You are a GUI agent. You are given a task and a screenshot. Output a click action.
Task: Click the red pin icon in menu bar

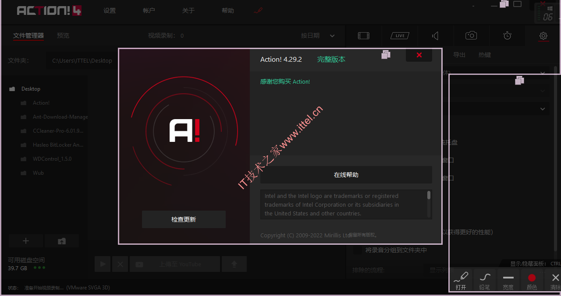[258, 11]
